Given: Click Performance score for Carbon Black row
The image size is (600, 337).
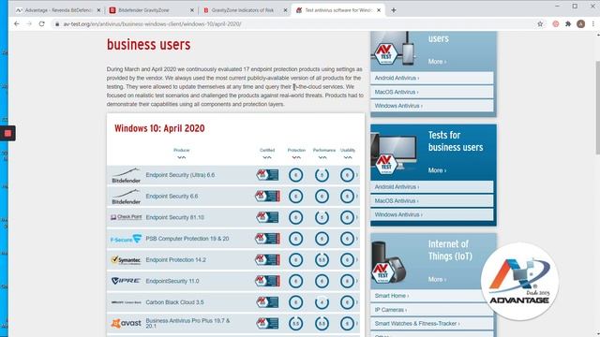Looking at the screenshot, I should (x=322, y=302).
